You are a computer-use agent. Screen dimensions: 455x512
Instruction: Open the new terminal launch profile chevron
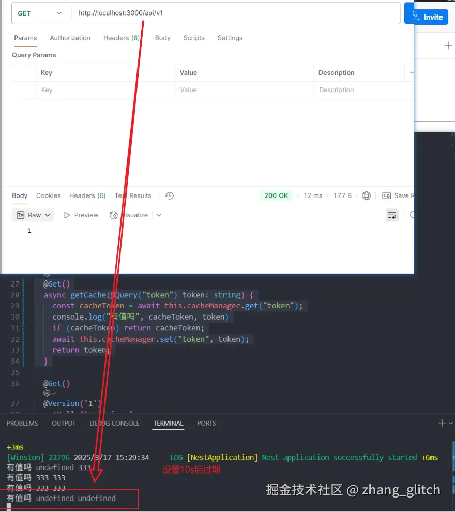(451, 423)
